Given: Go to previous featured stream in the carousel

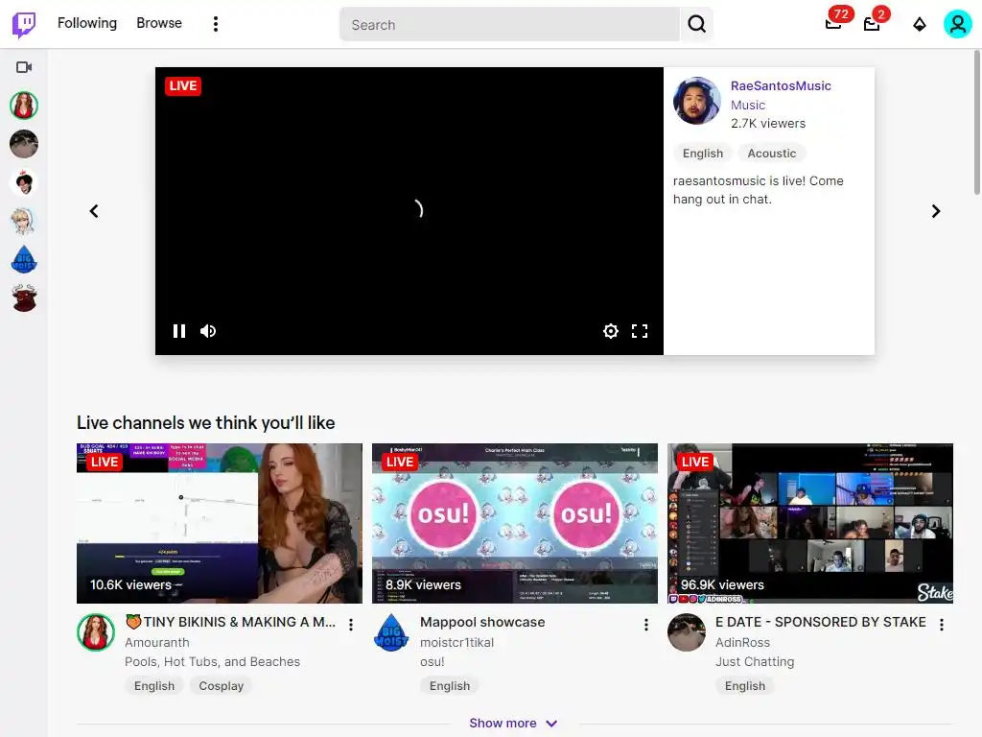Looking at the screenshot, I should (x=94, y=211).
